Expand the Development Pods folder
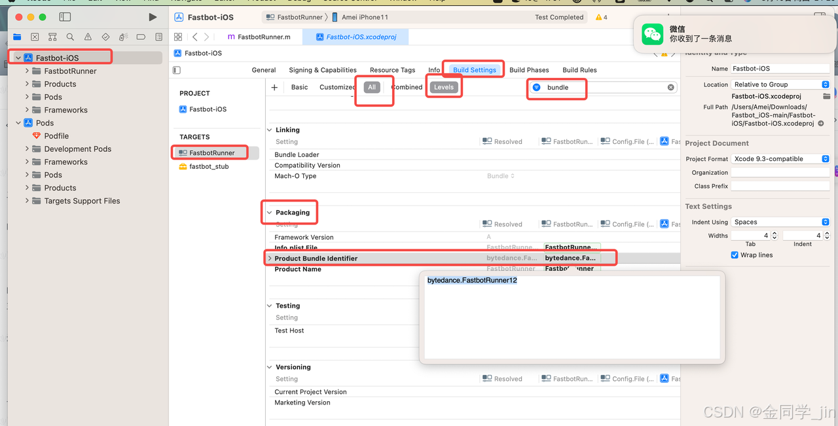This screenshot has width=838, height=426. click(27, 149)
